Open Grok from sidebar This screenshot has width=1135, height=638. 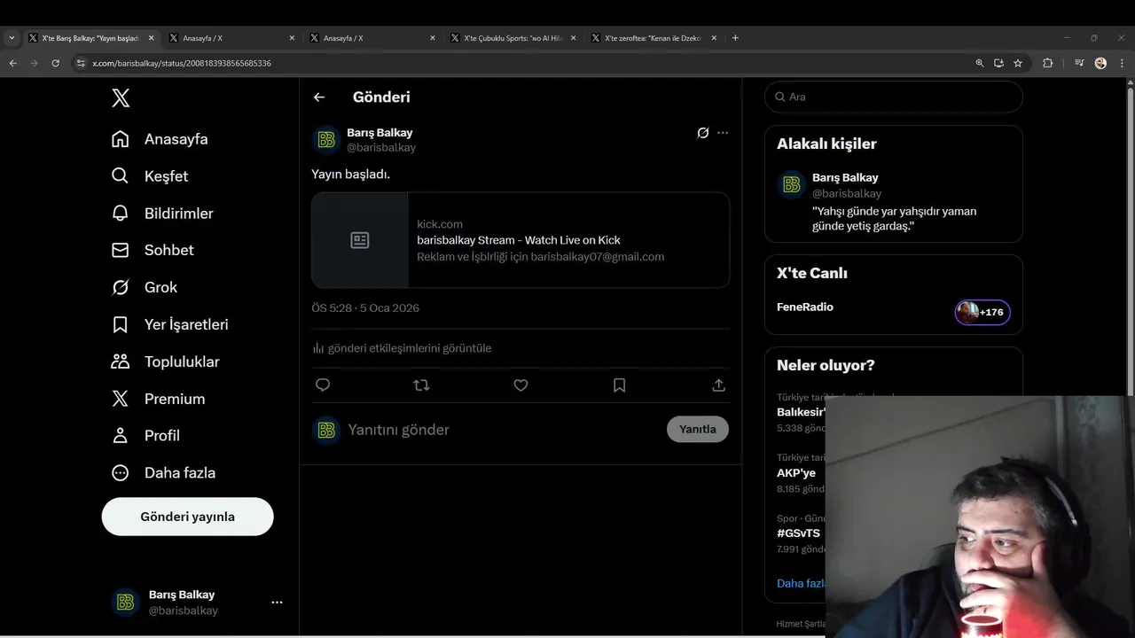point(145,287)
